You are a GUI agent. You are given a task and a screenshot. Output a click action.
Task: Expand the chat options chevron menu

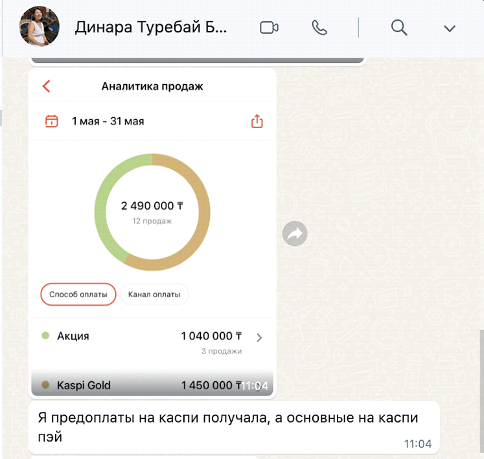point(450,28)
